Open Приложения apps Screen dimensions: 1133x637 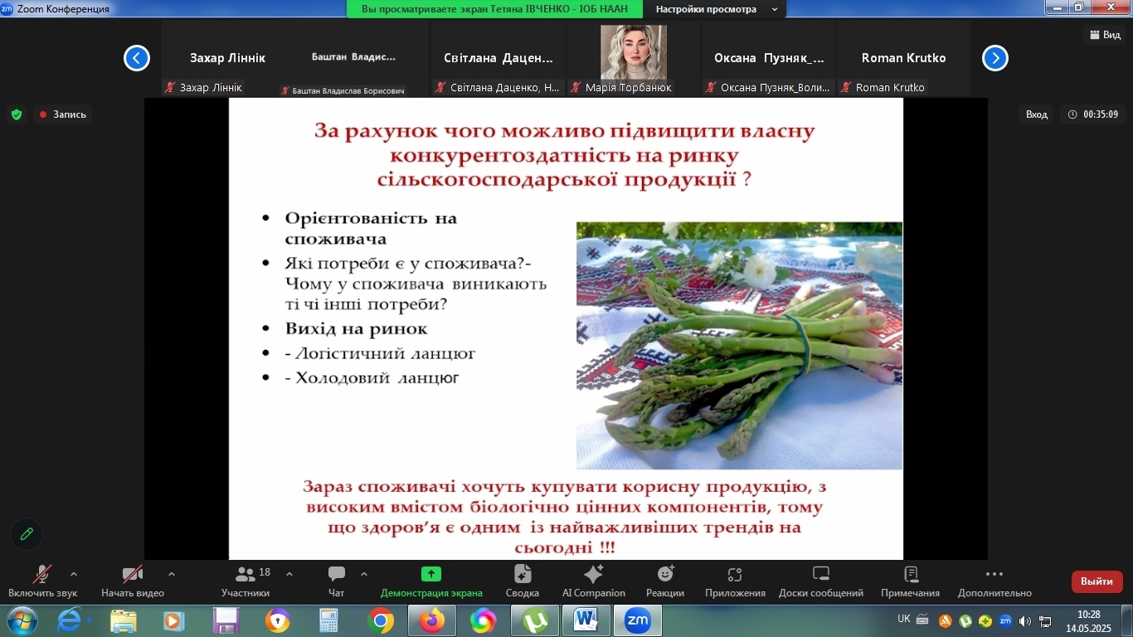point(735,581)
